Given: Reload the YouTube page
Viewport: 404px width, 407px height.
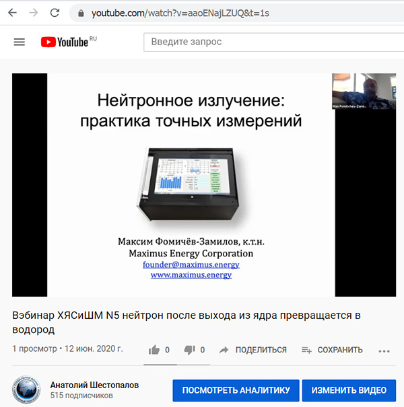Looking at the screenshot, I should [x=55, y=13].
